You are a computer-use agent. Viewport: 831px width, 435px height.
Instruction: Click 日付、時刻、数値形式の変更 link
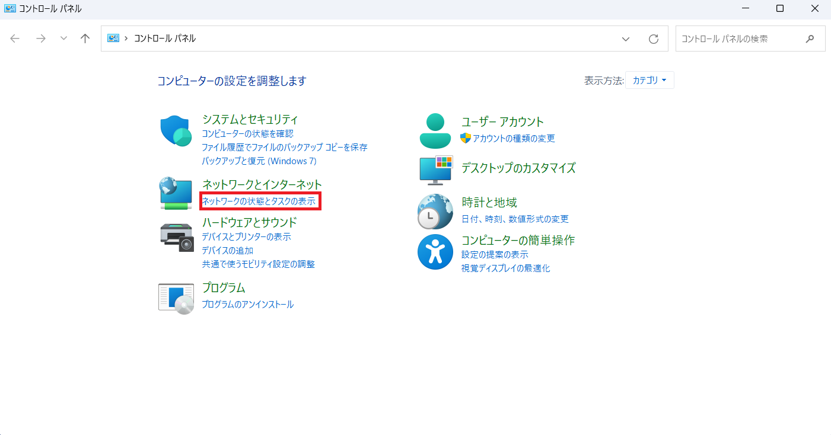pos(515,219)
